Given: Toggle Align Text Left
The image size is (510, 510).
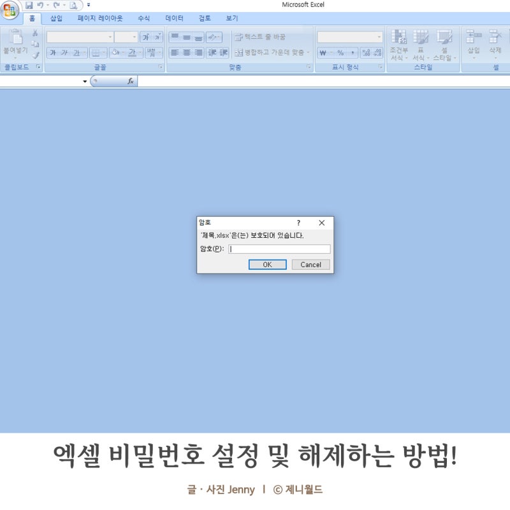Looking at the screenshot, I should pyautogui.click(x=175, y=52).
